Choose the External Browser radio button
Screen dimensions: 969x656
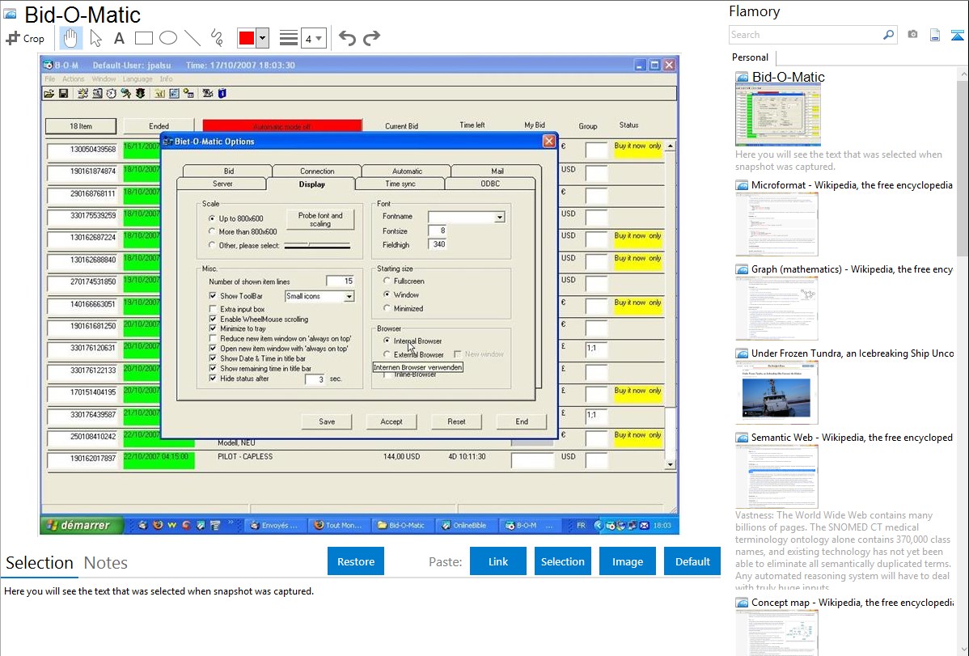387,354
